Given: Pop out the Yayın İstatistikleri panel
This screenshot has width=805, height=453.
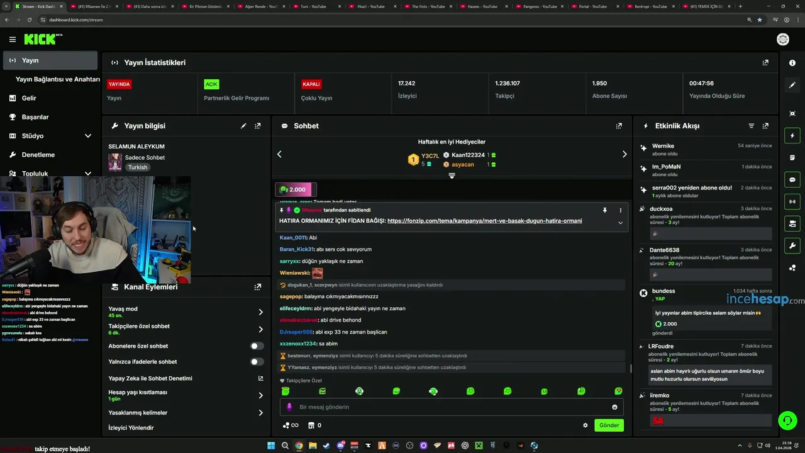Looking at the screenshot, I should [765, 63].
